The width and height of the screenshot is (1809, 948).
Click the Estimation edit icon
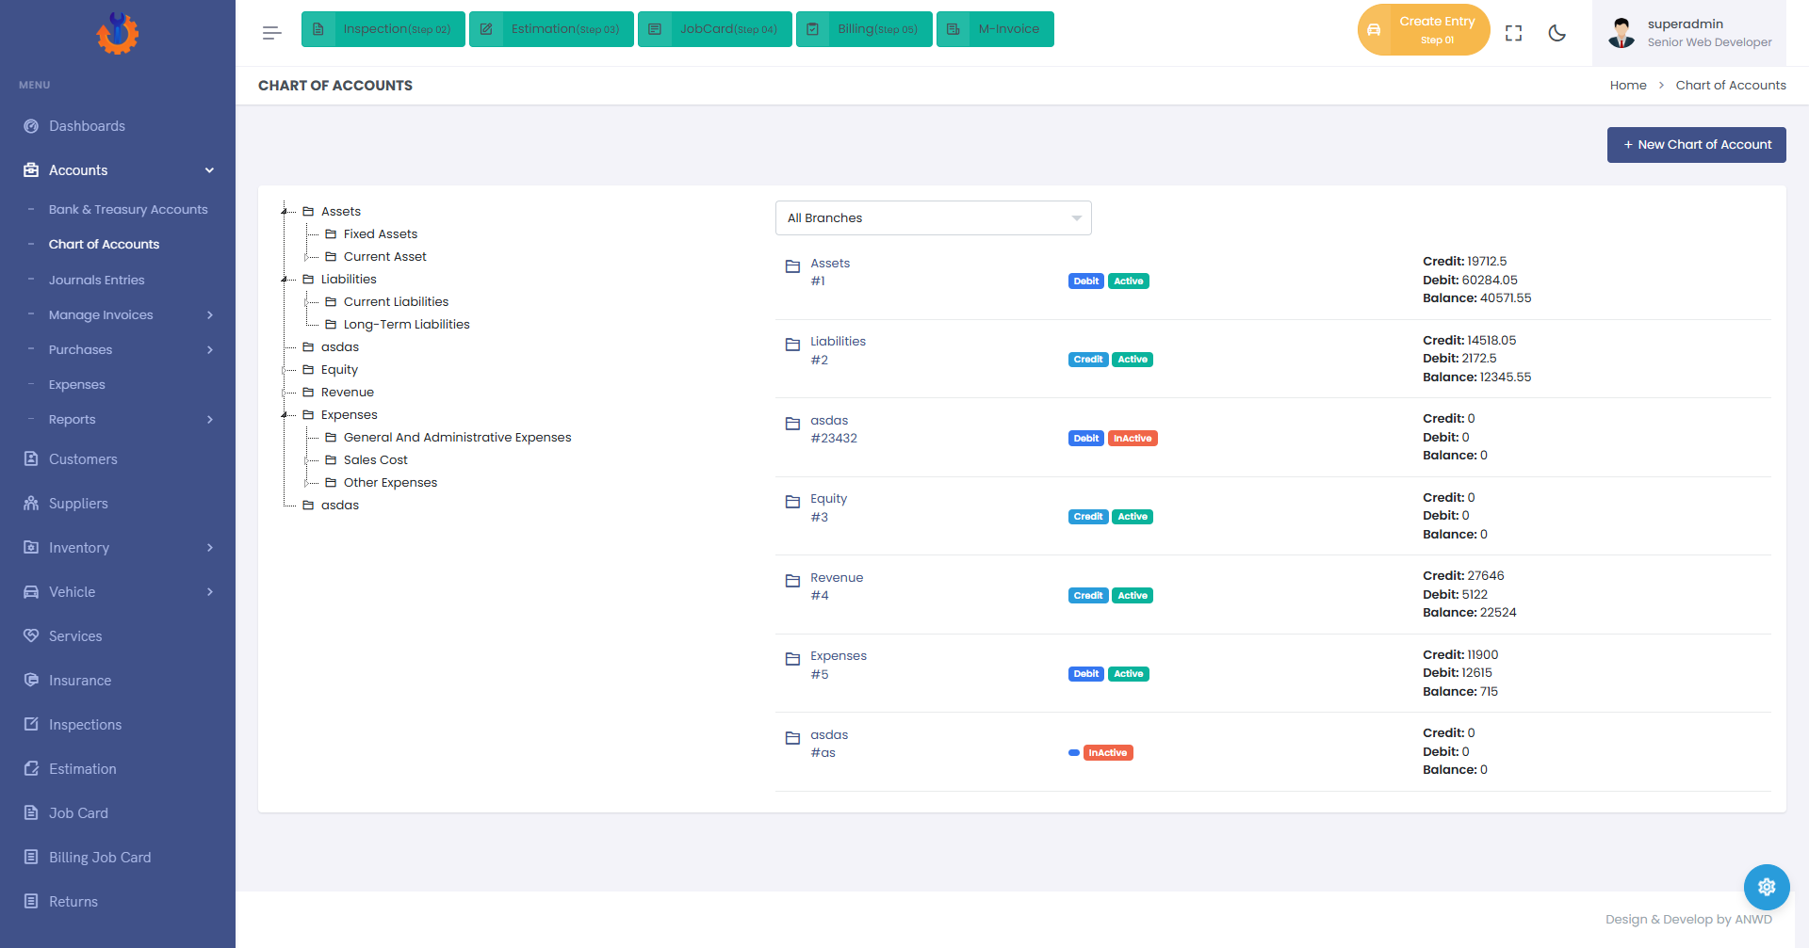tap(31, 769)
